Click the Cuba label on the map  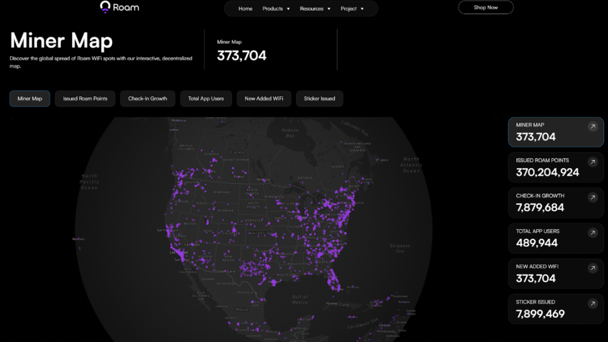click(x=344, y=304)
